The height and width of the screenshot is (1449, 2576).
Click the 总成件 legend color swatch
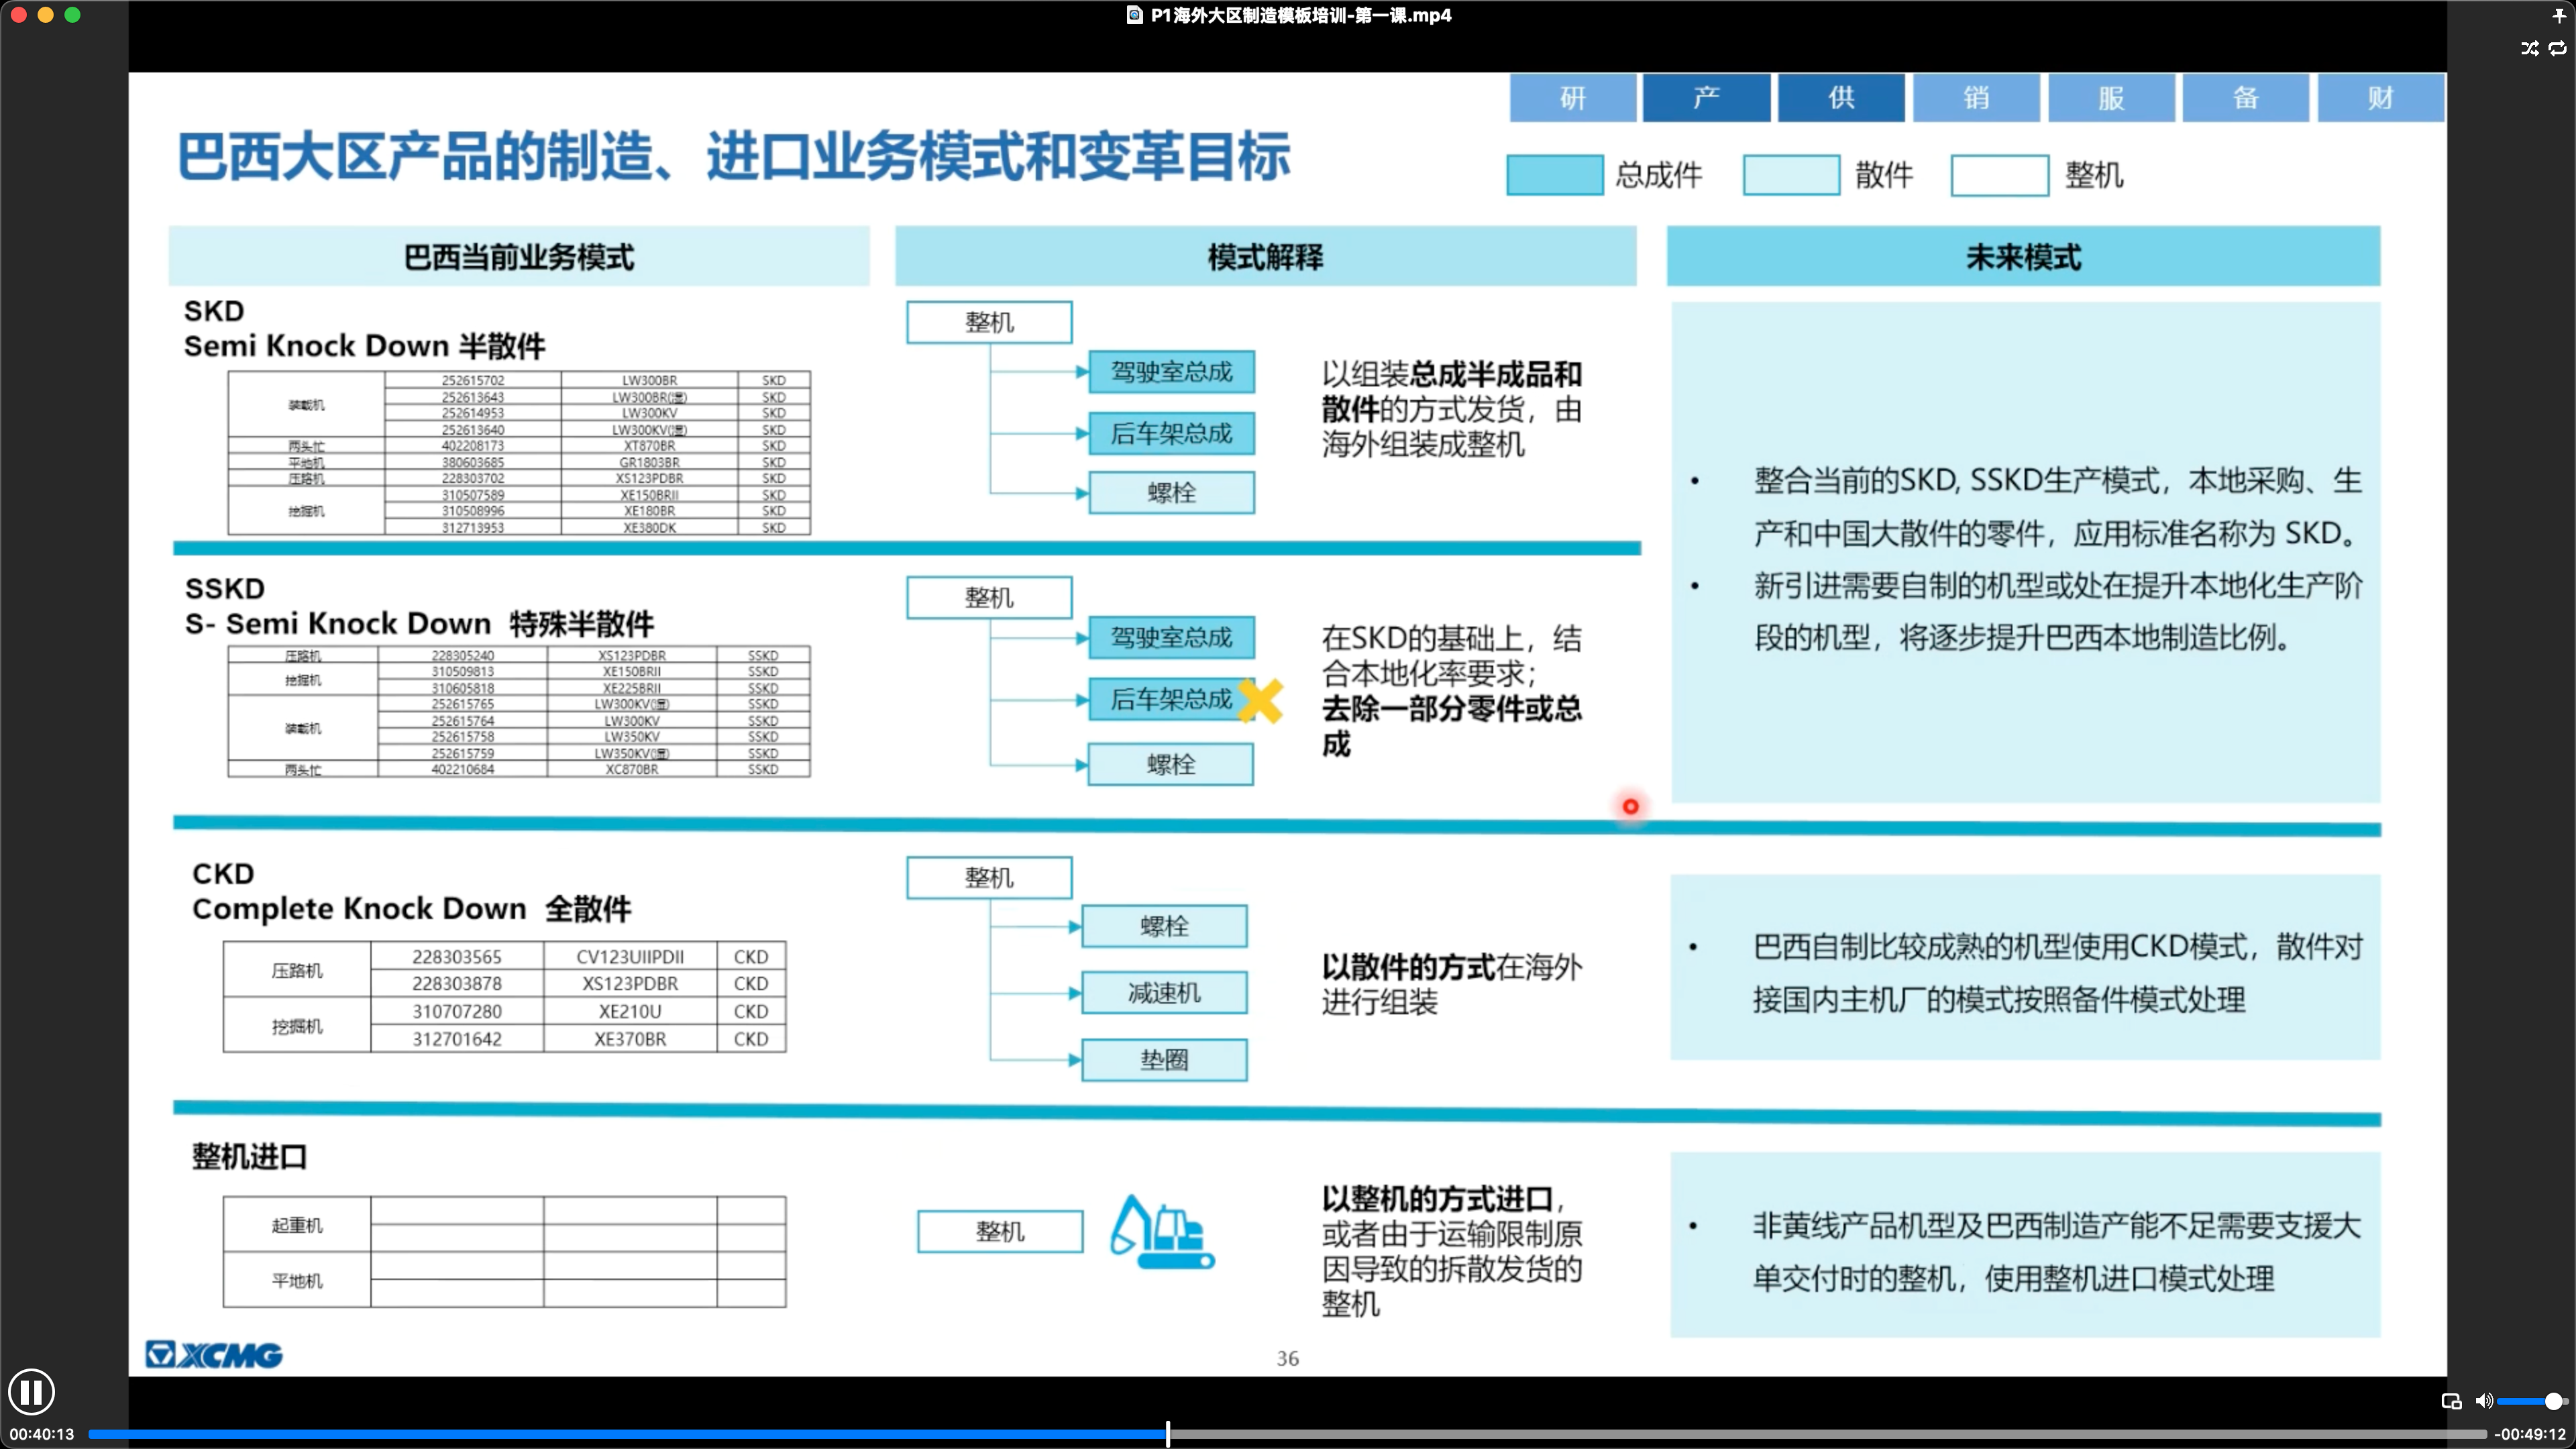(1554, 175)
